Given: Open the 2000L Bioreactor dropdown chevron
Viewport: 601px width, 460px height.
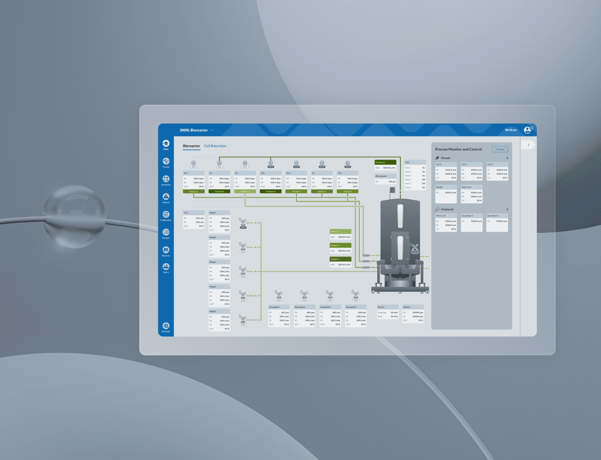Looking at the screenshot, I should click(x=212, y=130).
